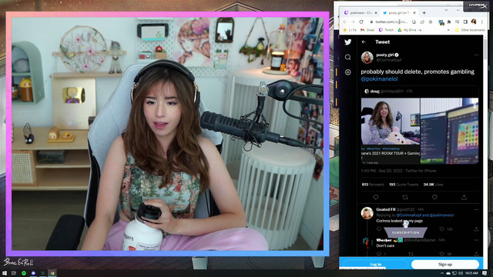Open the Other bookmarks folder

point(470,30)
